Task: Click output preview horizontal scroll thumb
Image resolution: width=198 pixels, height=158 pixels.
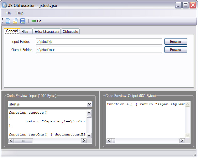Action: pos(113,141)
